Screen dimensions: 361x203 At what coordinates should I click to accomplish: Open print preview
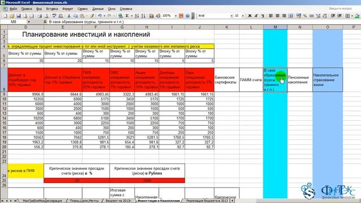click(x=46, y=16)
